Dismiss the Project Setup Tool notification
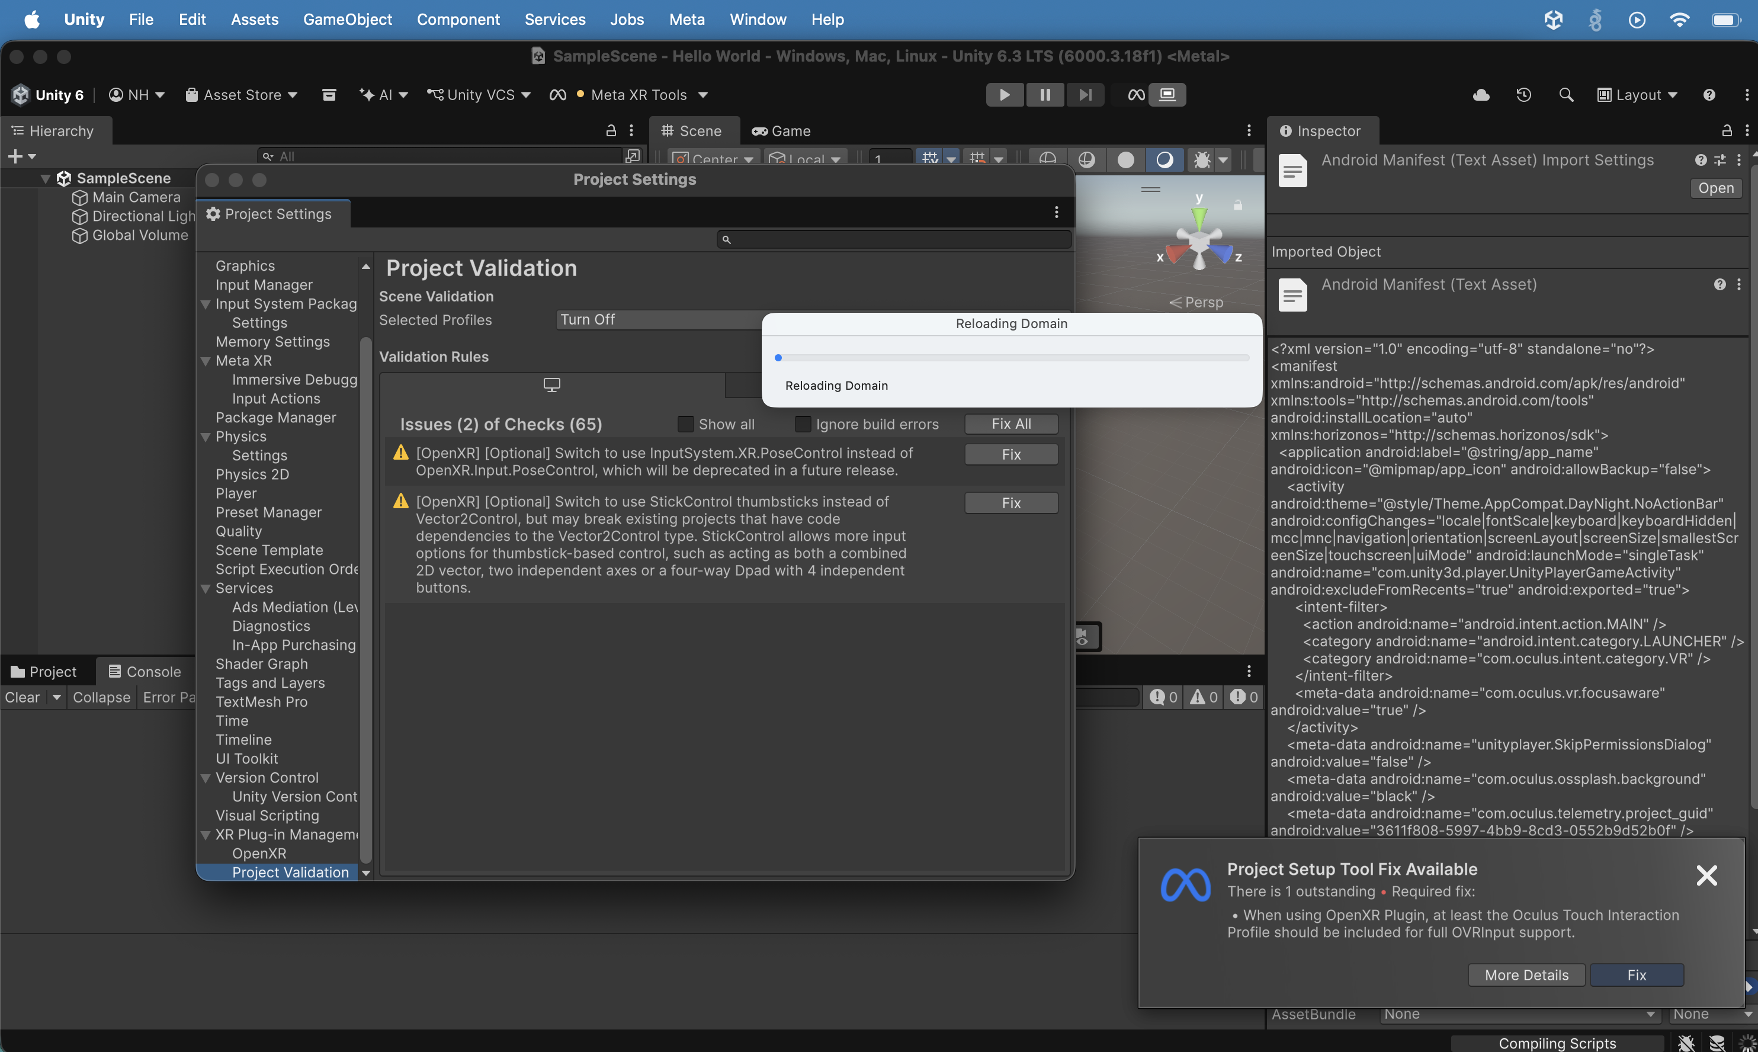This screenshot has height=1052, width=1758. pos(1707,875)
